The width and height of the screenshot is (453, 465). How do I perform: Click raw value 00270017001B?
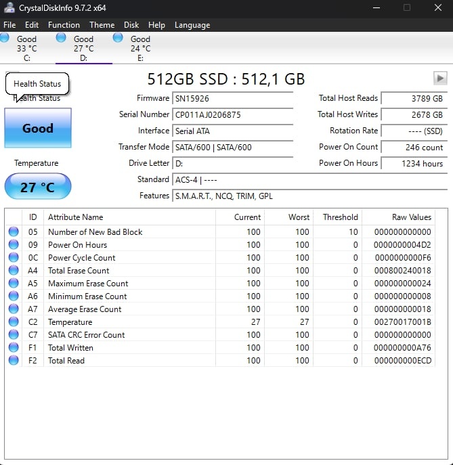pyautogui.click(x=402, y=322)
